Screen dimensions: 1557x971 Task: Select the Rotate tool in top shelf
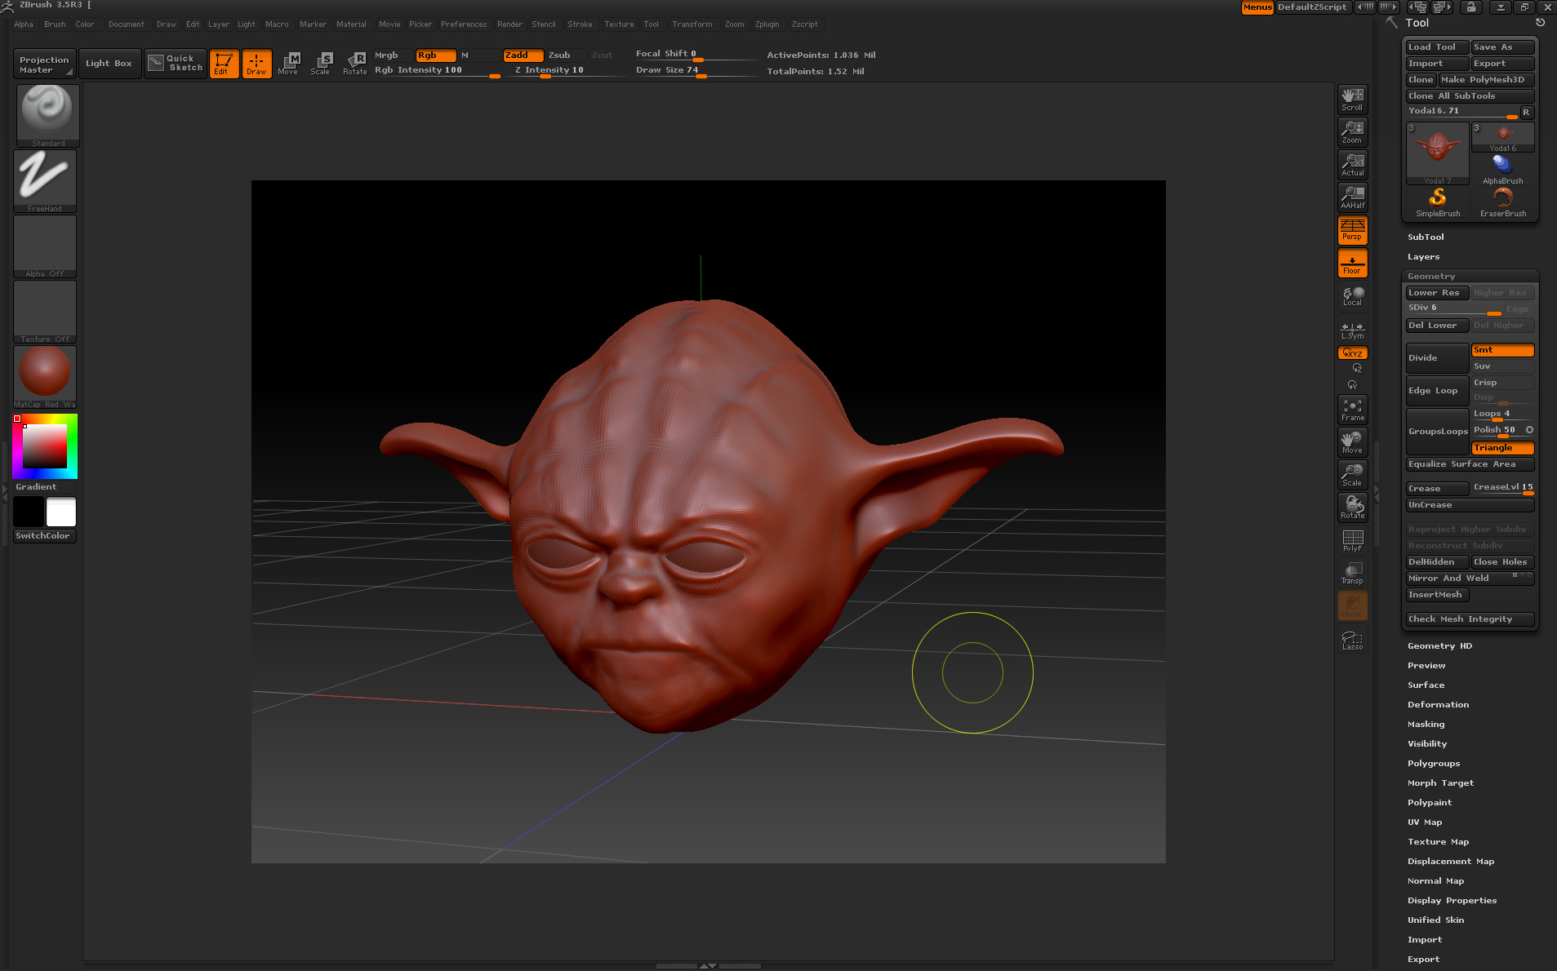coord(354,64)
